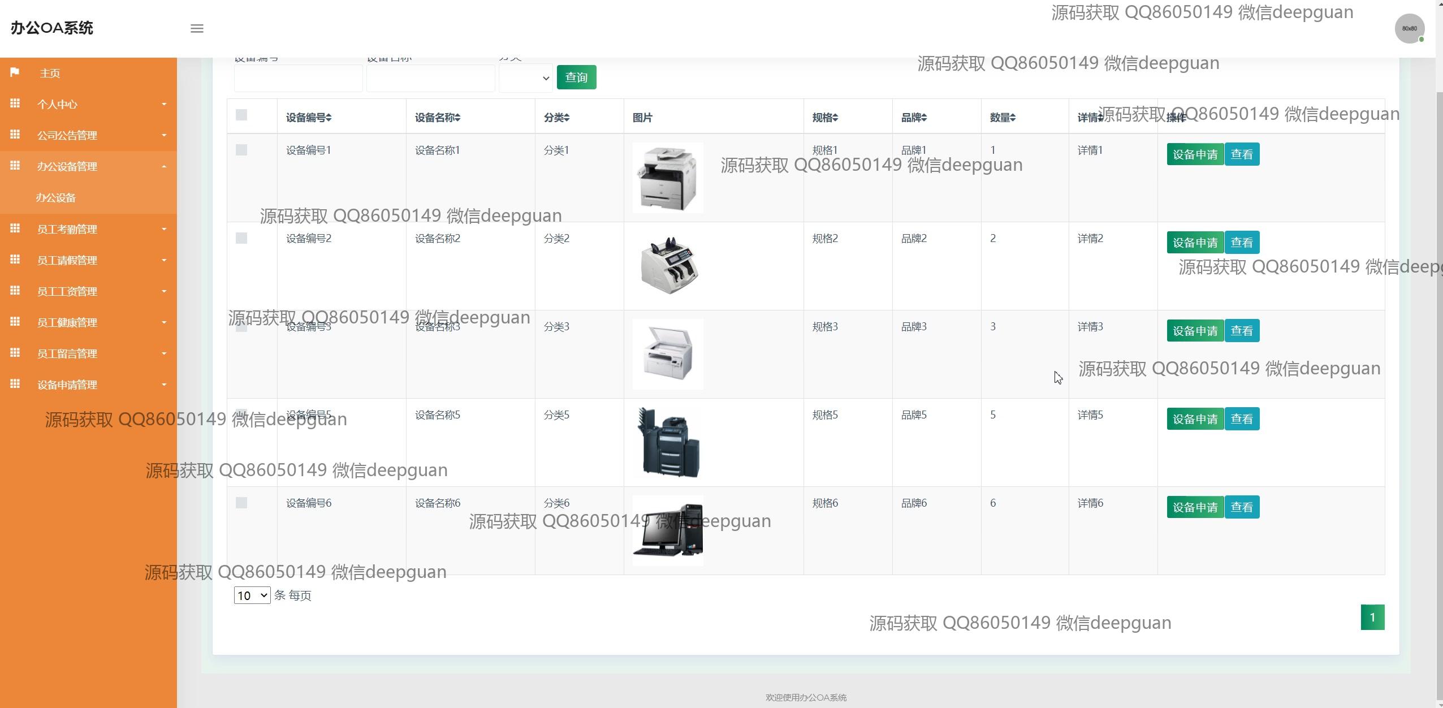The image size is (1443, 708).
Task: Click 设备申请 button for 设备编号2 row
Action: (x=1195, y=243)
